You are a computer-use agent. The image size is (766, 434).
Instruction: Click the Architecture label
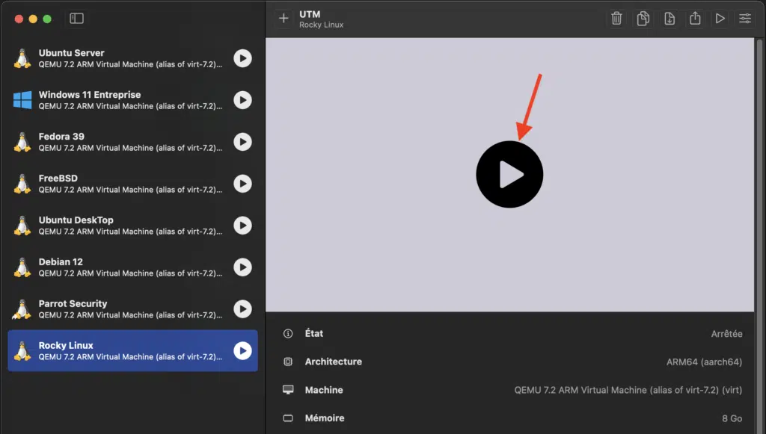click(333, 362)
